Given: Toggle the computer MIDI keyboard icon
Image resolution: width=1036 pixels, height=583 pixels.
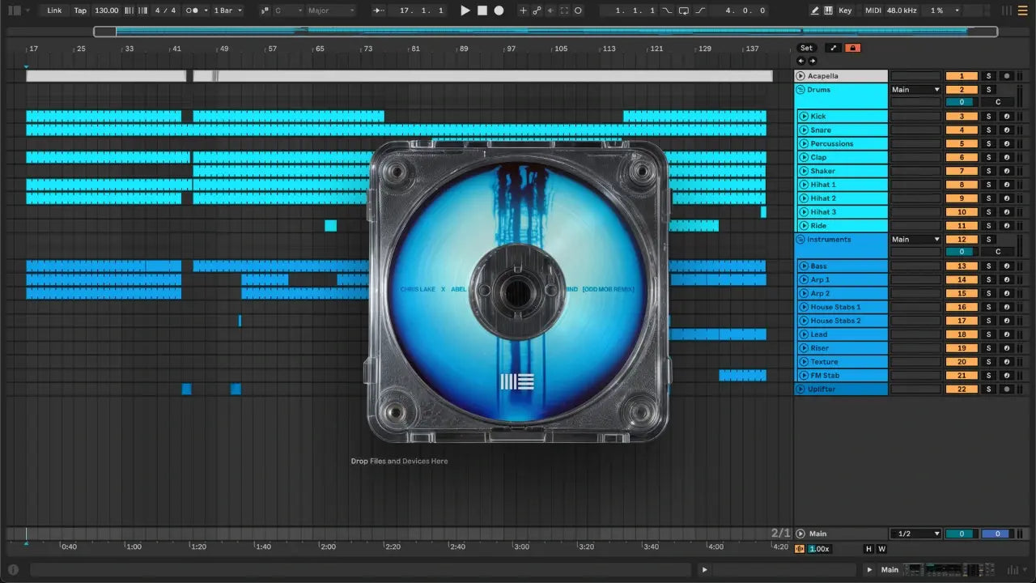Looking at the screenshot, I should pos(828,11).
